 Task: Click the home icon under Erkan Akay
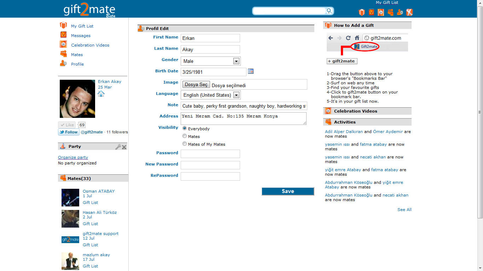[101, 94]
